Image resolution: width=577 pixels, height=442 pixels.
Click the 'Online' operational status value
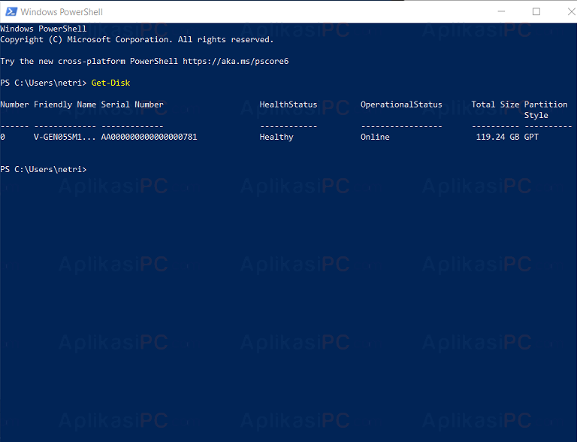tap(375, 137)
